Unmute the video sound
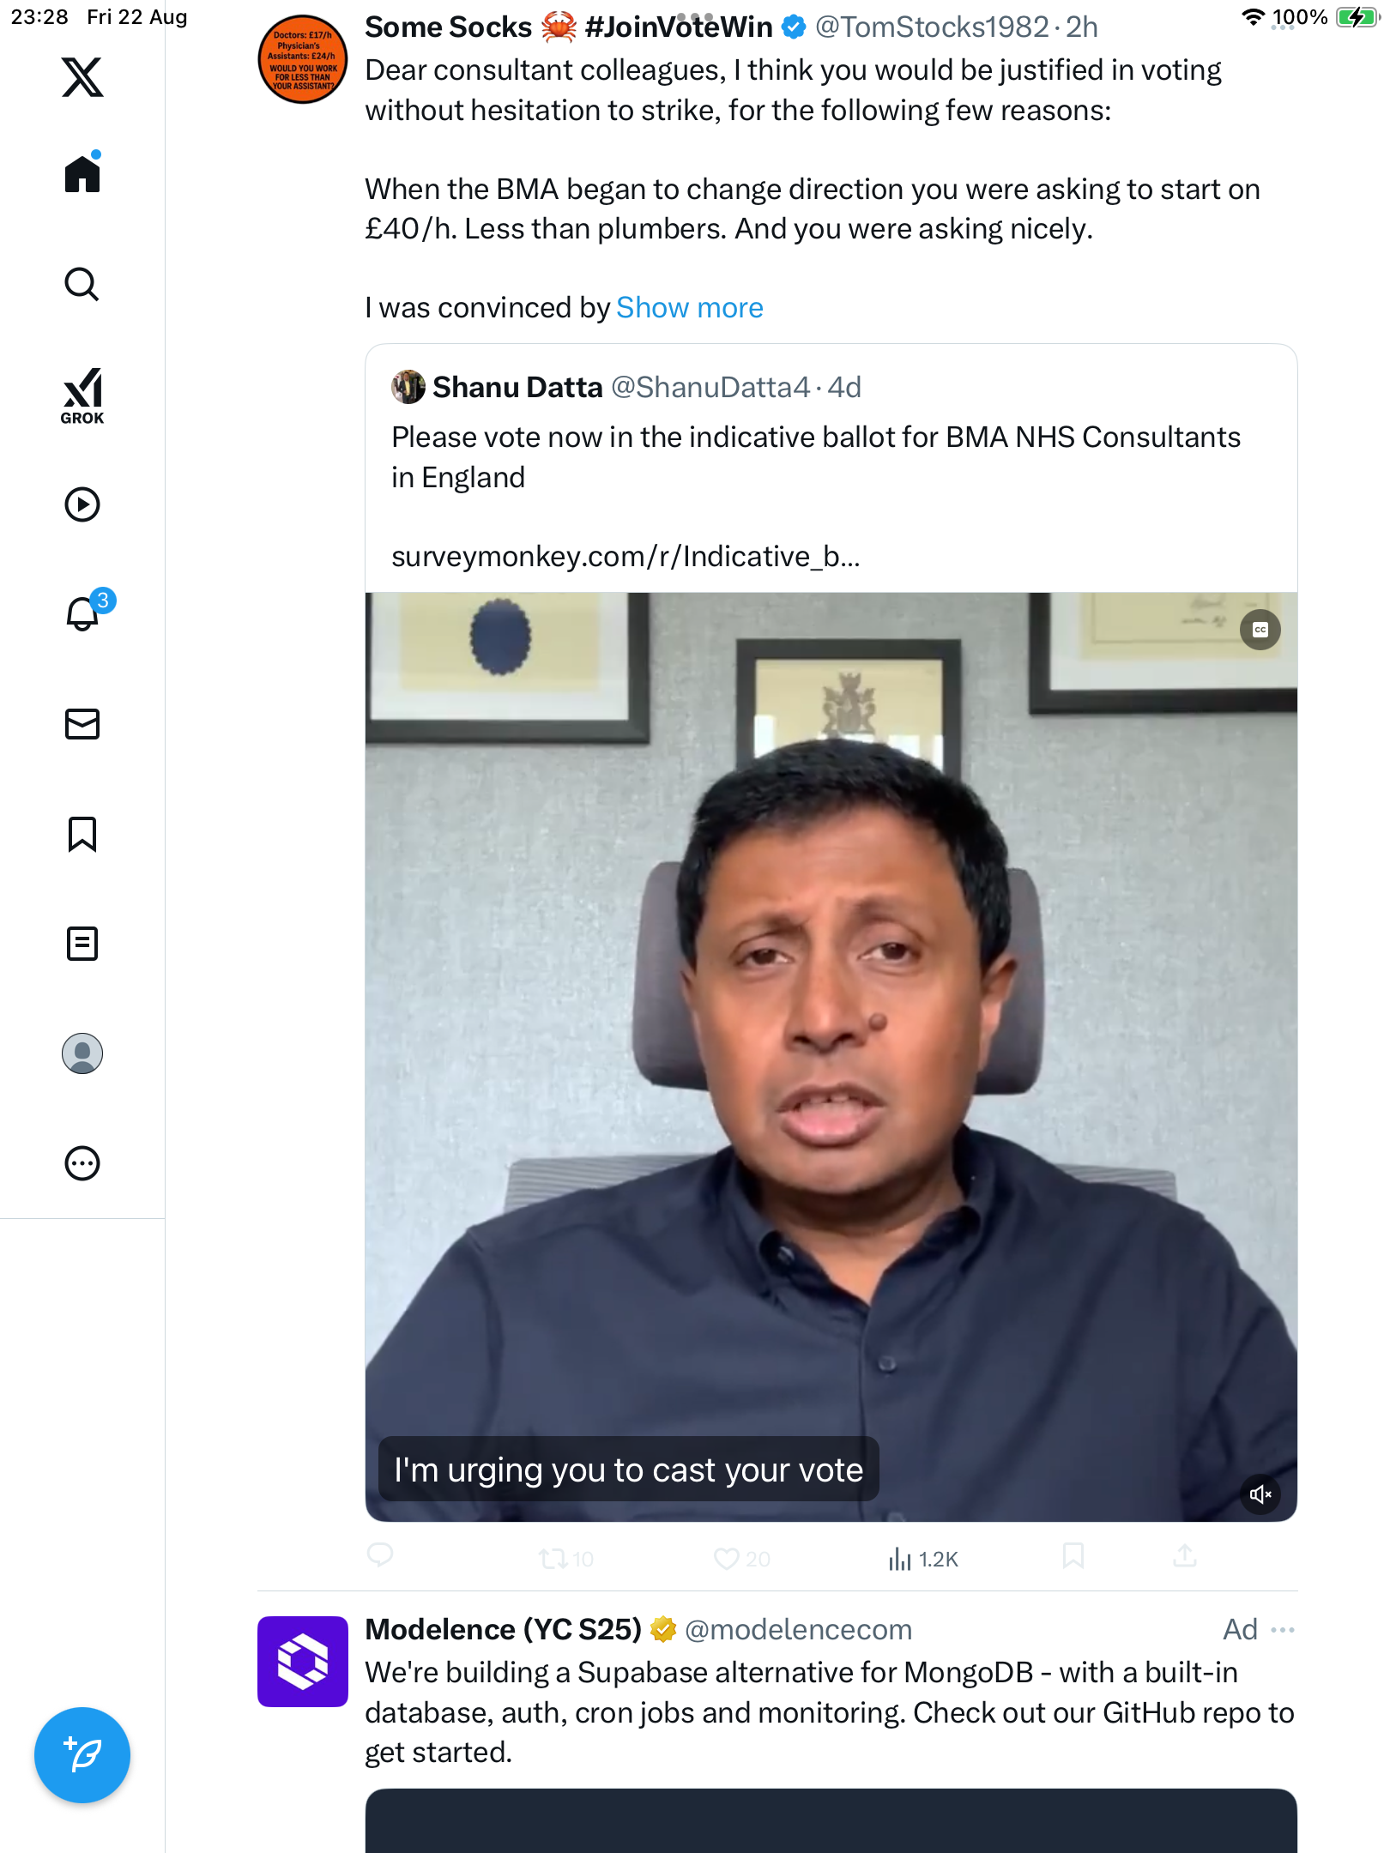Image resolution: width=1390 pixels, height=1853 pixels. coord(1260,1495)
